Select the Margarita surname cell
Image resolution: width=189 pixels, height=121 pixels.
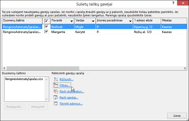pos(62,32)
